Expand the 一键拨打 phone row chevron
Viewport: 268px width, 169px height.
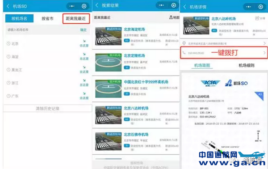264,53
